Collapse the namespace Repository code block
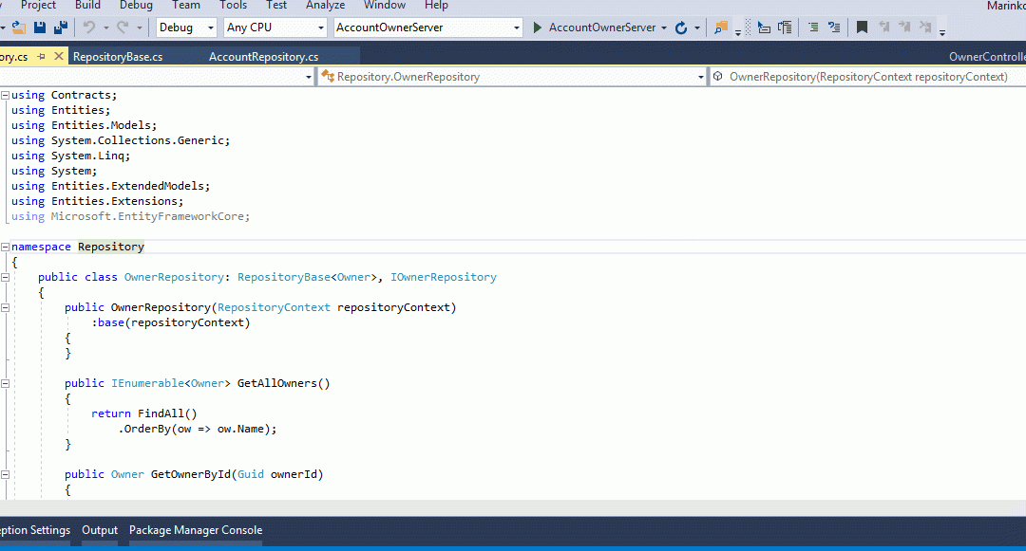The height and width of the screenshot is (551, 1026). coord(6,247)
